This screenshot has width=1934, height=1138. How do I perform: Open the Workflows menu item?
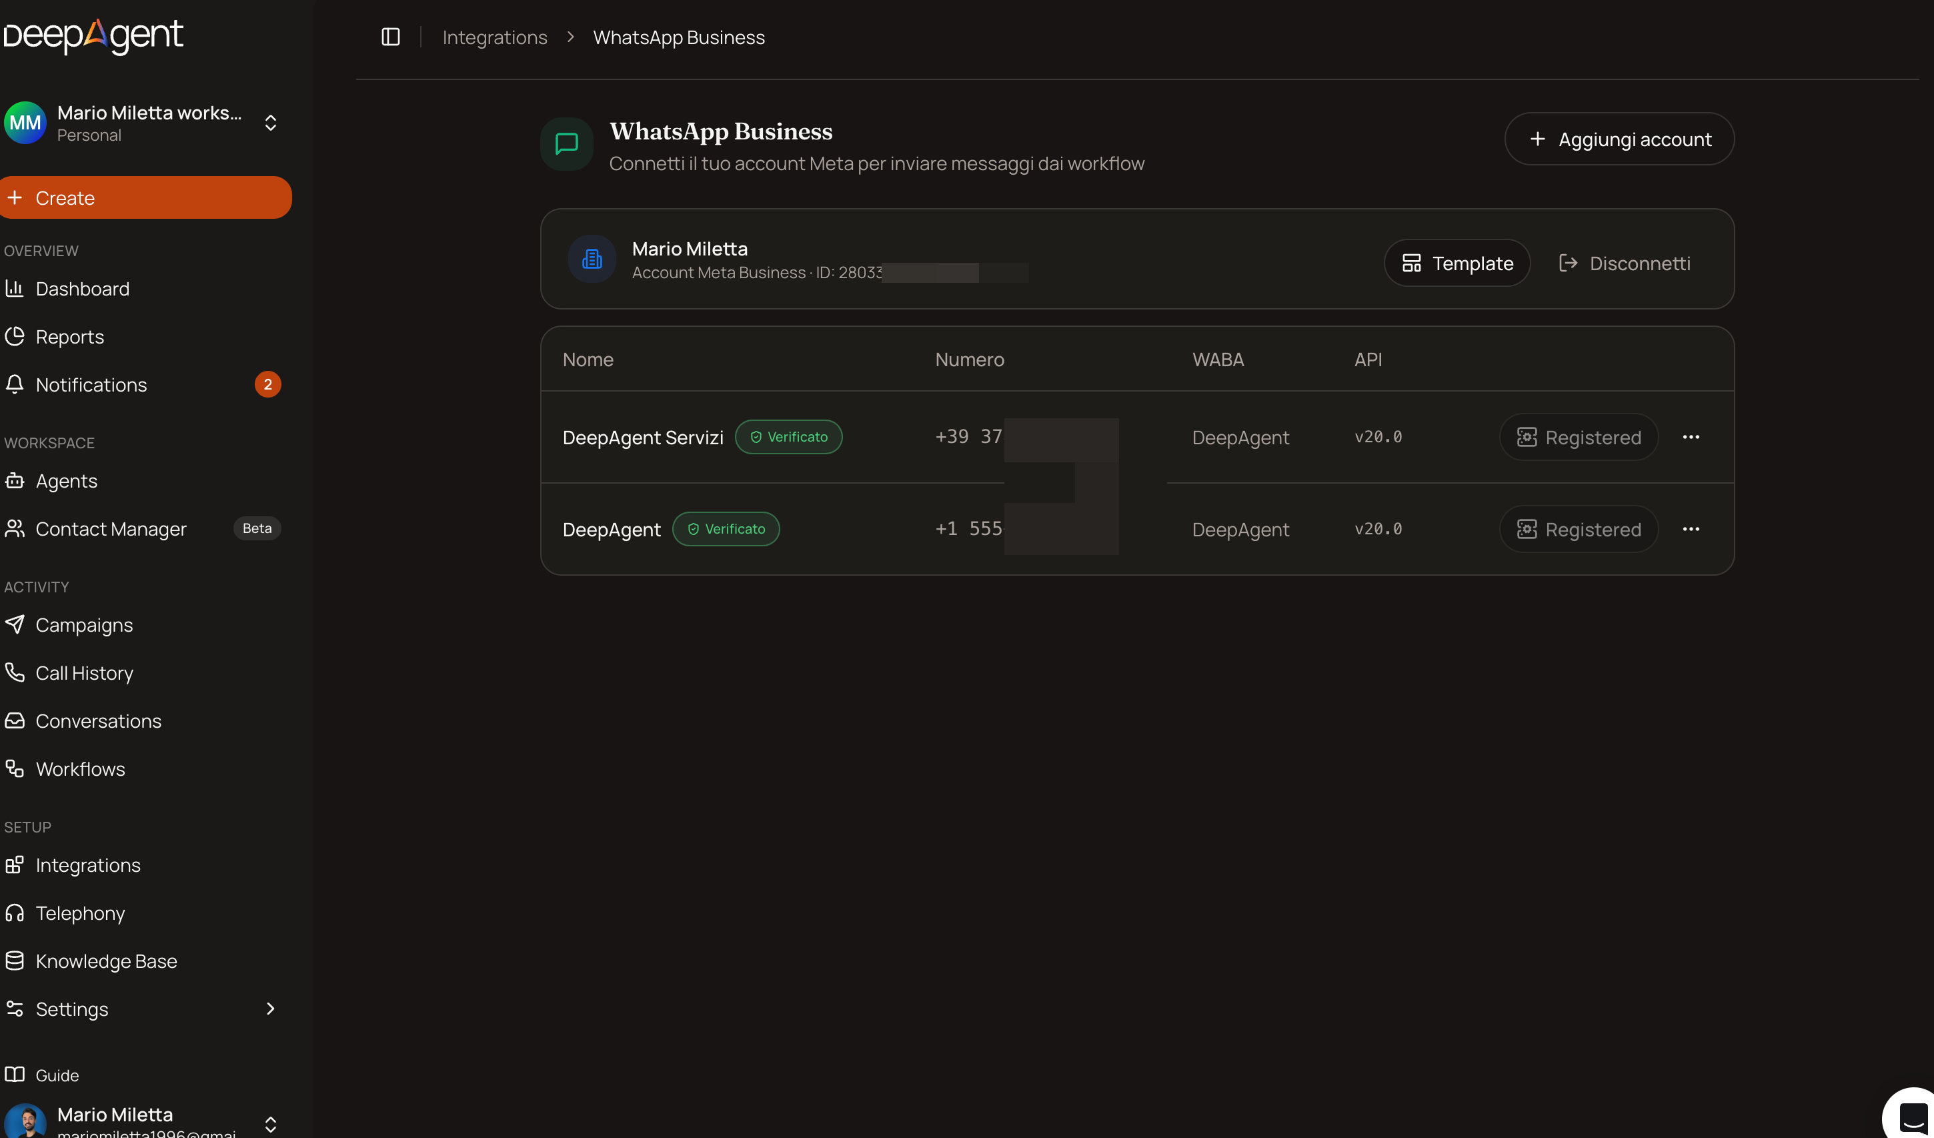(143, 768)
